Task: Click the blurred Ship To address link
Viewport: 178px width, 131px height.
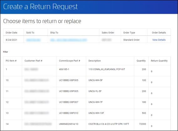Action: click(x=69, y=40)
